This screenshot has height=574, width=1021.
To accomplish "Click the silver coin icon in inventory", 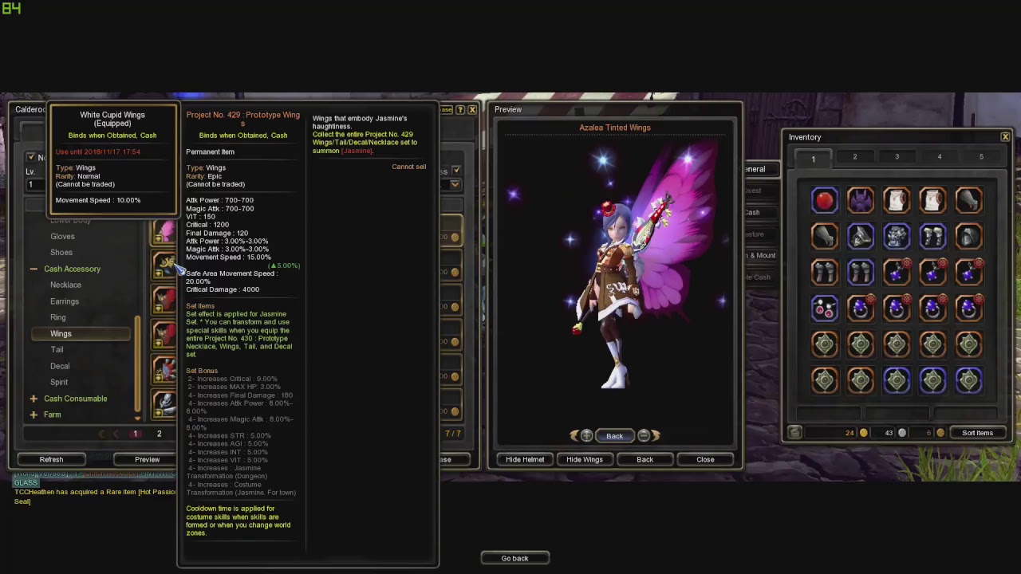I will 902,433.
